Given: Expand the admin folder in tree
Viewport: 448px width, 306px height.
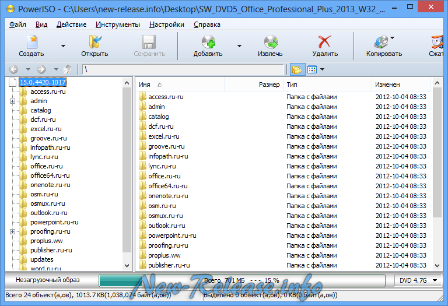Looking at the screenshot, I should click(x=13, y=101).
